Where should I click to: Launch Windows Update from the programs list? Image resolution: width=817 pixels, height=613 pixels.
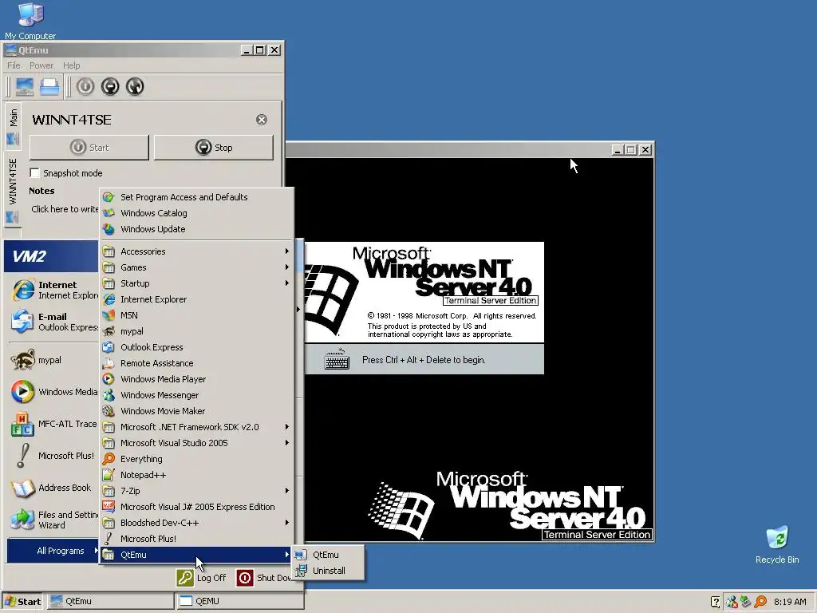click(197, 229)
